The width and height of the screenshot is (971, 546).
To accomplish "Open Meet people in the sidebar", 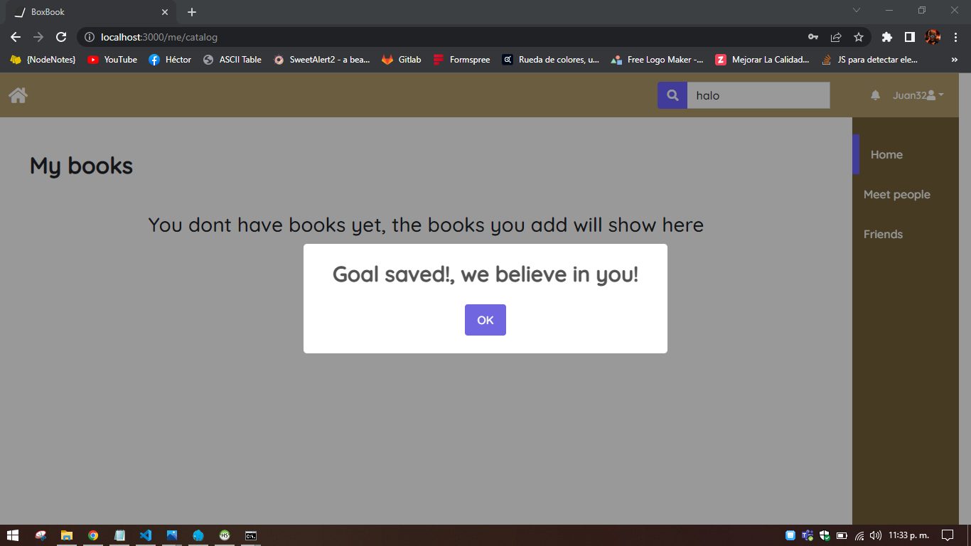I will 897,194.
